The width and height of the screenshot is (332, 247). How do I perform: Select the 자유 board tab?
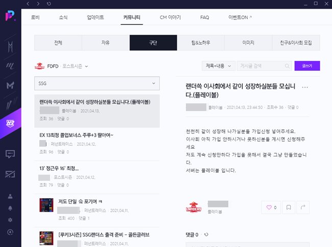point(105,43)
